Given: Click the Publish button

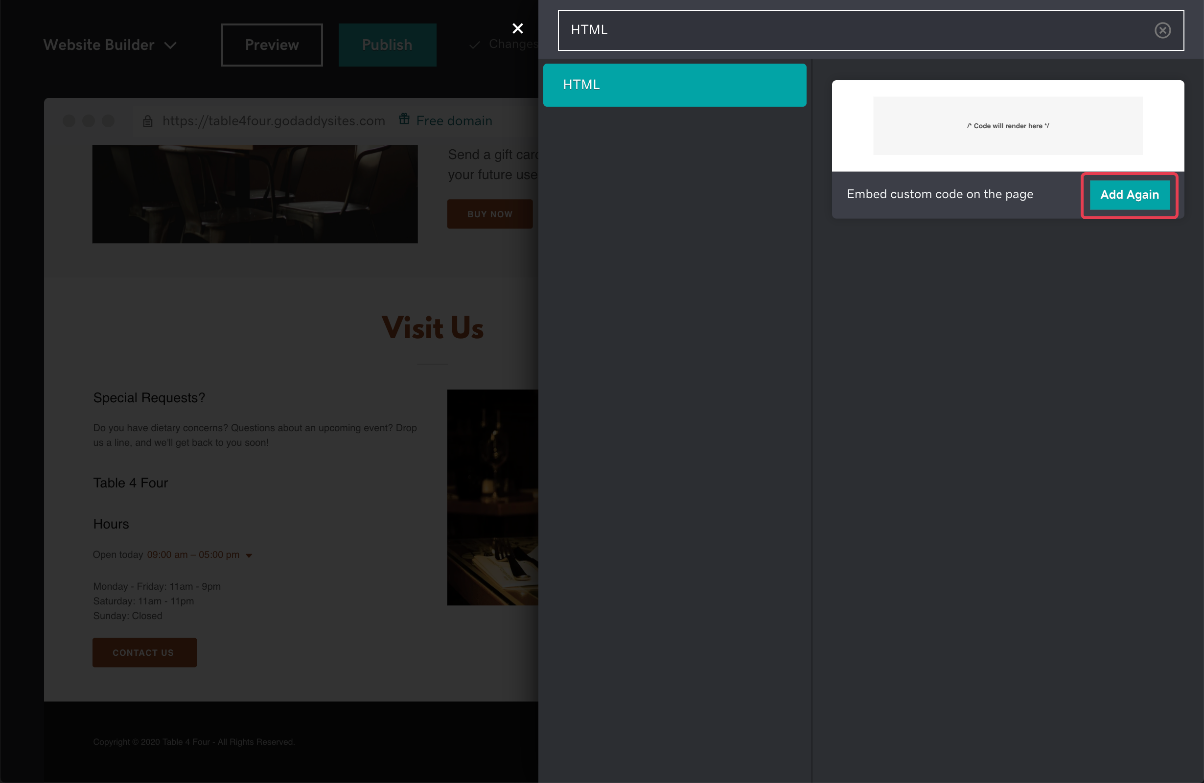Looking at the screenshot, I should coord(387,45).
